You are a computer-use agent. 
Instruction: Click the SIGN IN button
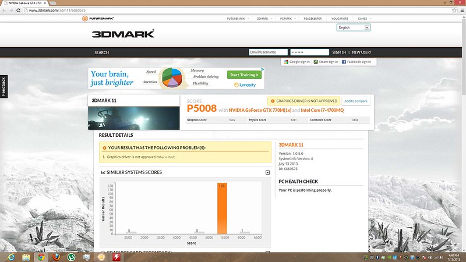pos(339,52)
